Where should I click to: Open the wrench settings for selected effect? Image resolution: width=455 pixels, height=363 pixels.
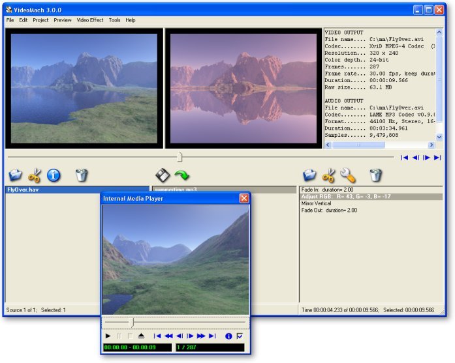pos(348,175)
